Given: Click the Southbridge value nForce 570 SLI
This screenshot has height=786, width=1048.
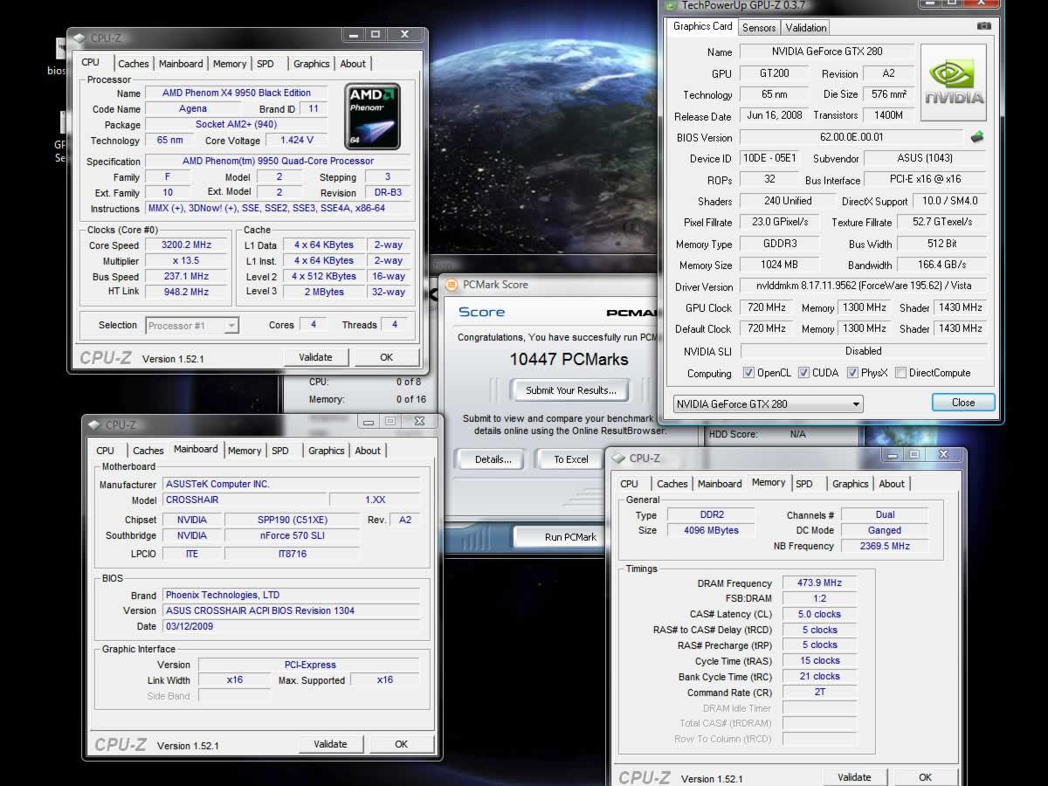Looking at the screenshot, I should point(293,535).
